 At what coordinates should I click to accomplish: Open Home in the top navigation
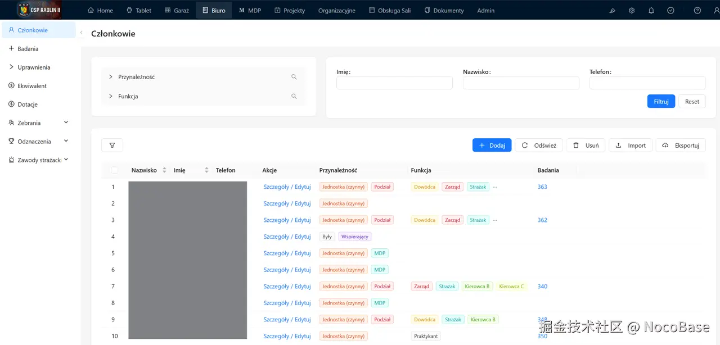tap(100, 10)
